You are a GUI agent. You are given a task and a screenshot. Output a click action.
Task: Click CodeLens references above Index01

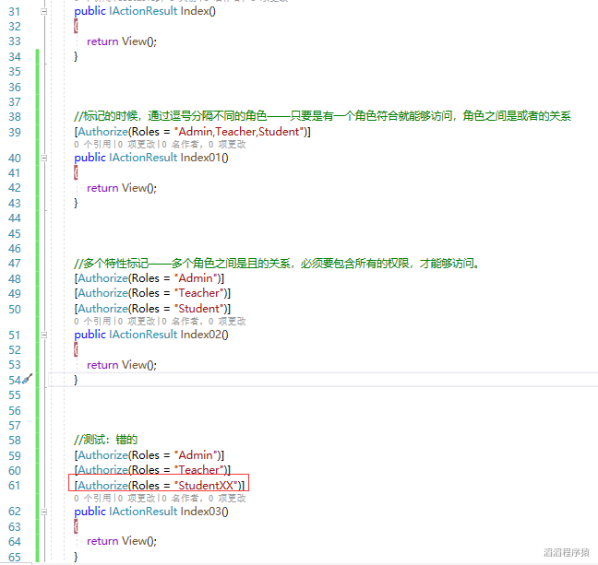pos(92,145)
